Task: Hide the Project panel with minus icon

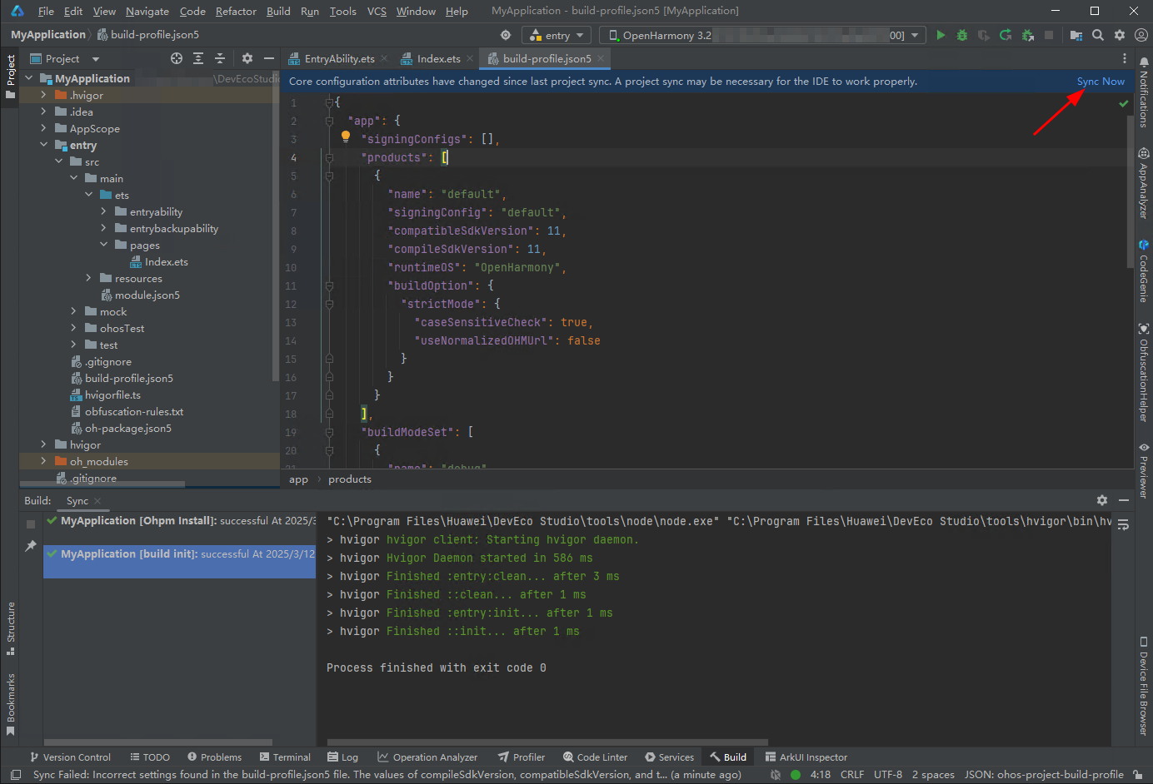Action: coord(269,58)
